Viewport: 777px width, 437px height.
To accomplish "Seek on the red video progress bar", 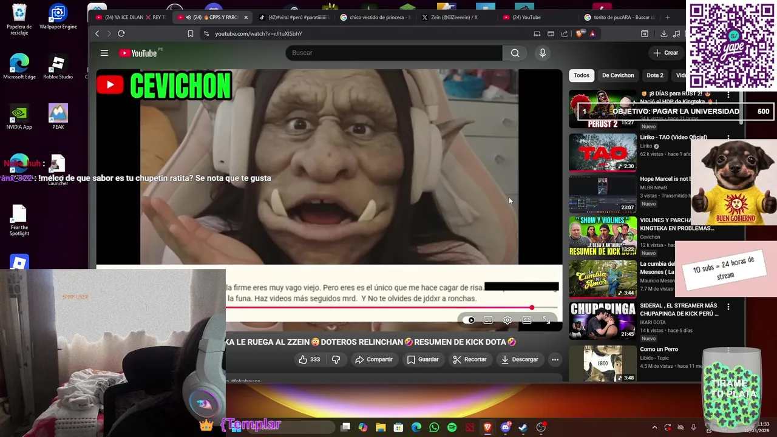I will [x=392, y=308].
